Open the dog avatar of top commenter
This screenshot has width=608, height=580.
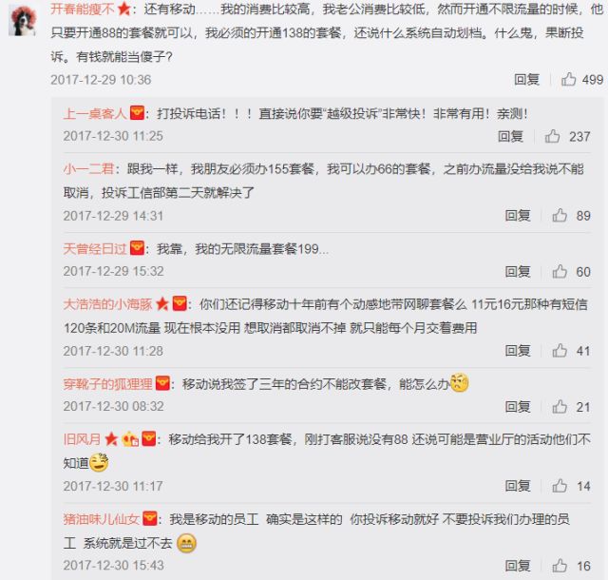click(23, 21)
